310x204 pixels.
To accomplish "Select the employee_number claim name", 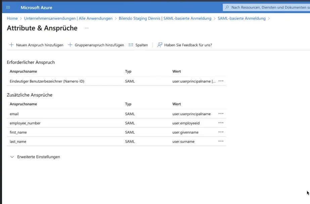I will [x=25, y=123].
